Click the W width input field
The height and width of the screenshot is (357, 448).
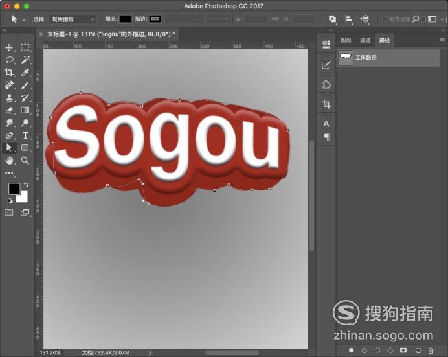256,19
